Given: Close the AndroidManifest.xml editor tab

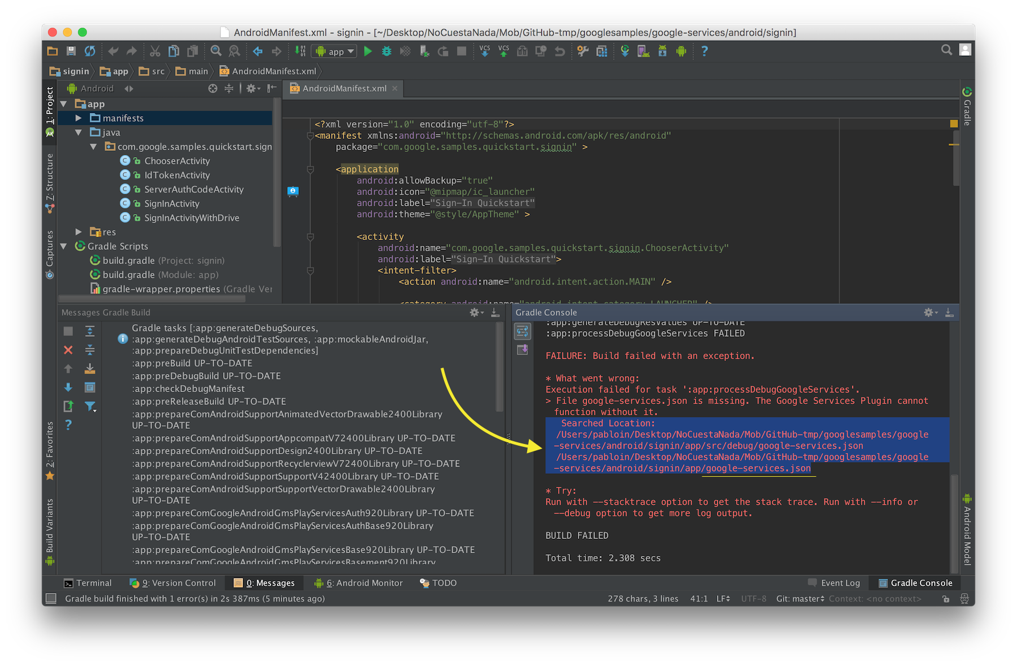Looking at the screenshot, I should coord(395,89).
